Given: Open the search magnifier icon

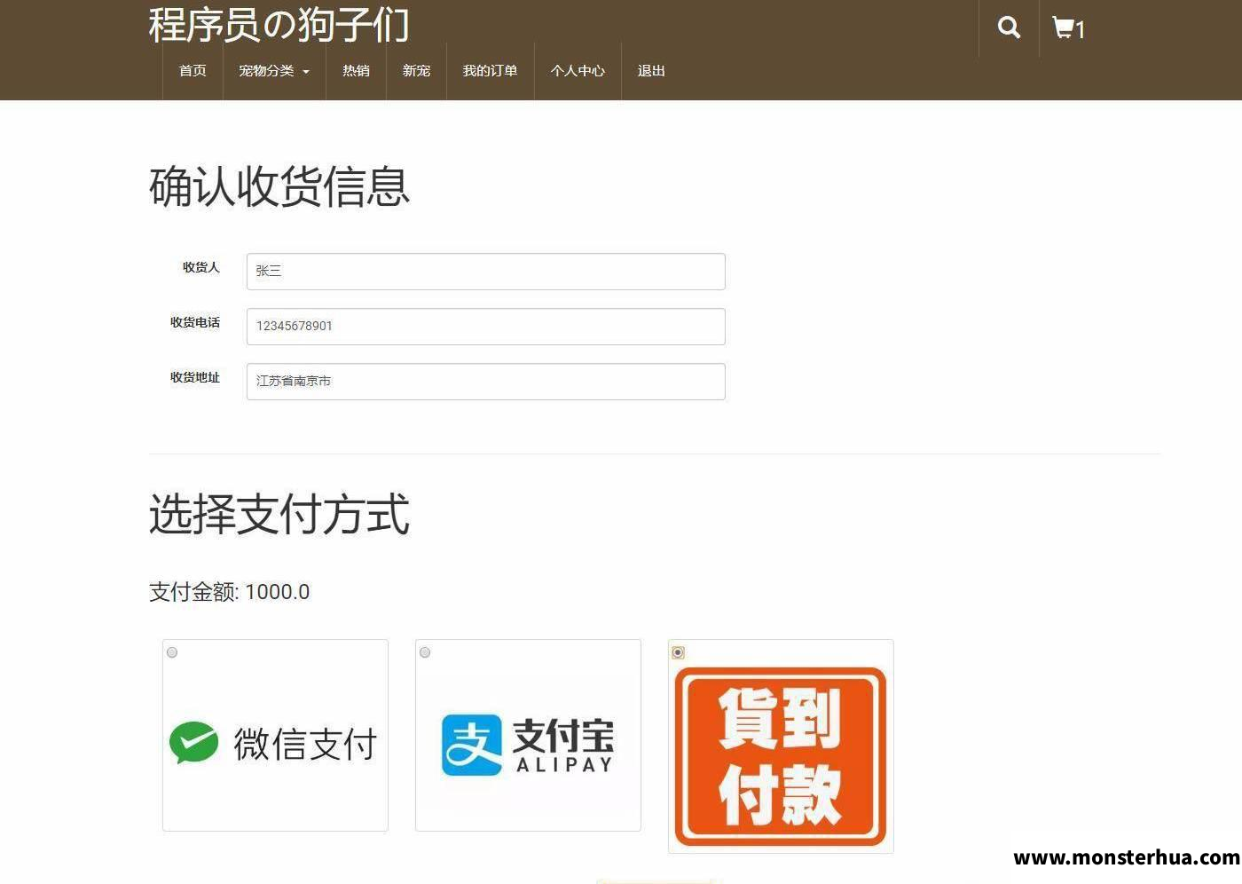Looking at the screenshot, I should 1009,28.
